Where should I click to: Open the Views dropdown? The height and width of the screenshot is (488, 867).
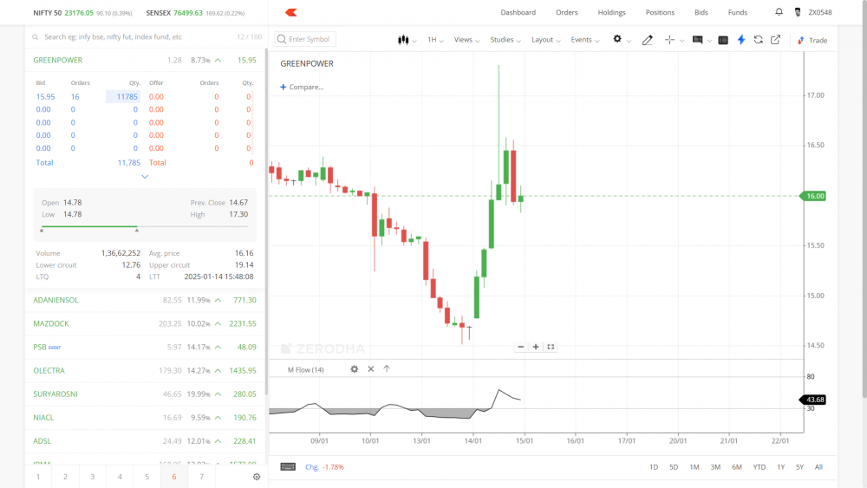(x=466, y=40)
